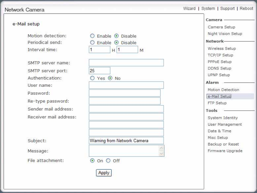Click Reboot in top menu
Image resolution: width=257 pixels, height=193 pixels.
pyautogui.click(x=246, y=8)
